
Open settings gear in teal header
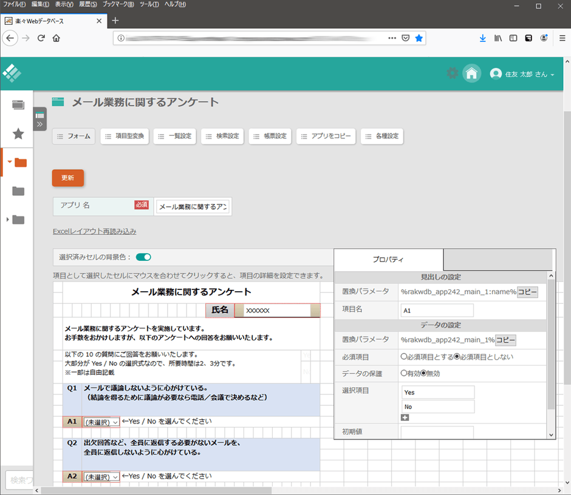point(452,73)
